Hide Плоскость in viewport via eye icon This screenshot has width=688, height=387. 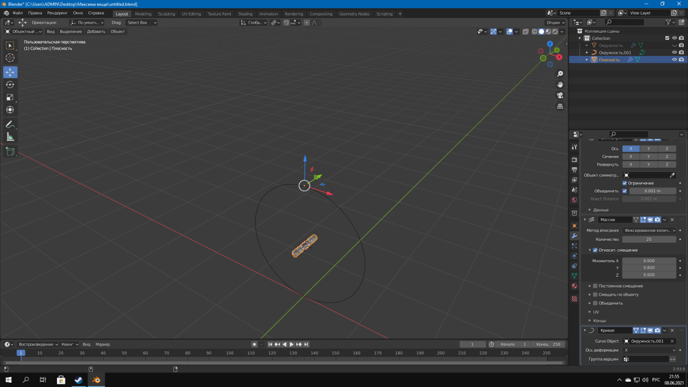click(x=675, y=60)
